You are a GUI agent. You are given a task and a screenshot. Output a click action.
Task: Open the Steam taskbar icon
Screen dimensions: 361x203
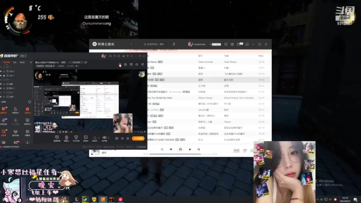[x=85, y=199]
